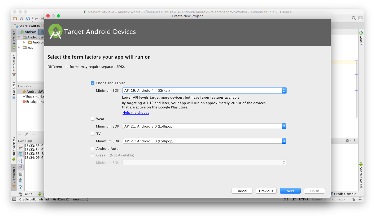Click the hide panel download-arrow icon
The height and width of the screenshot is (219, 375).
[355, 141]
